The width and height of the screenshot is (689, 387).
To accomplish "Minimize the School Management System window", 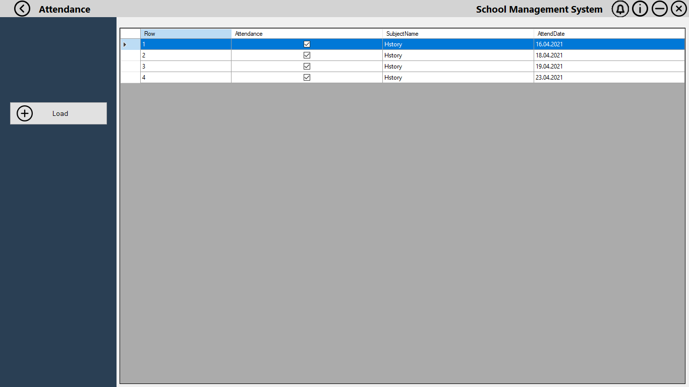I will tap(659, 9).
